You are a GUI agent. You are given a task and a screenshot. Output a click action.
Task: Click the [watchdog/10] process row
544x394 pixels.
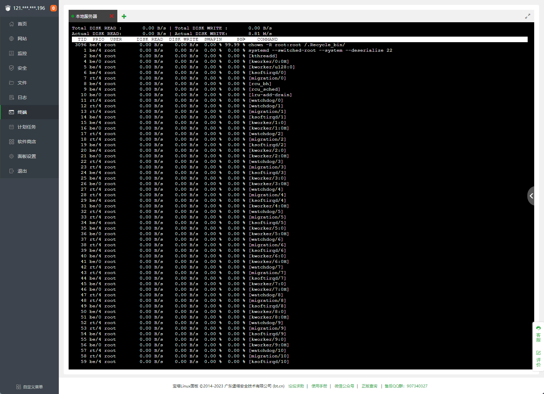pos(300,351)
